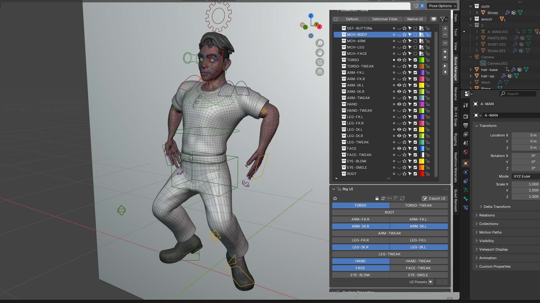Screen dimensions: 540x303
Task: Toggle eye visibility of FACE bone layer
Action: [x=399, y=148]
